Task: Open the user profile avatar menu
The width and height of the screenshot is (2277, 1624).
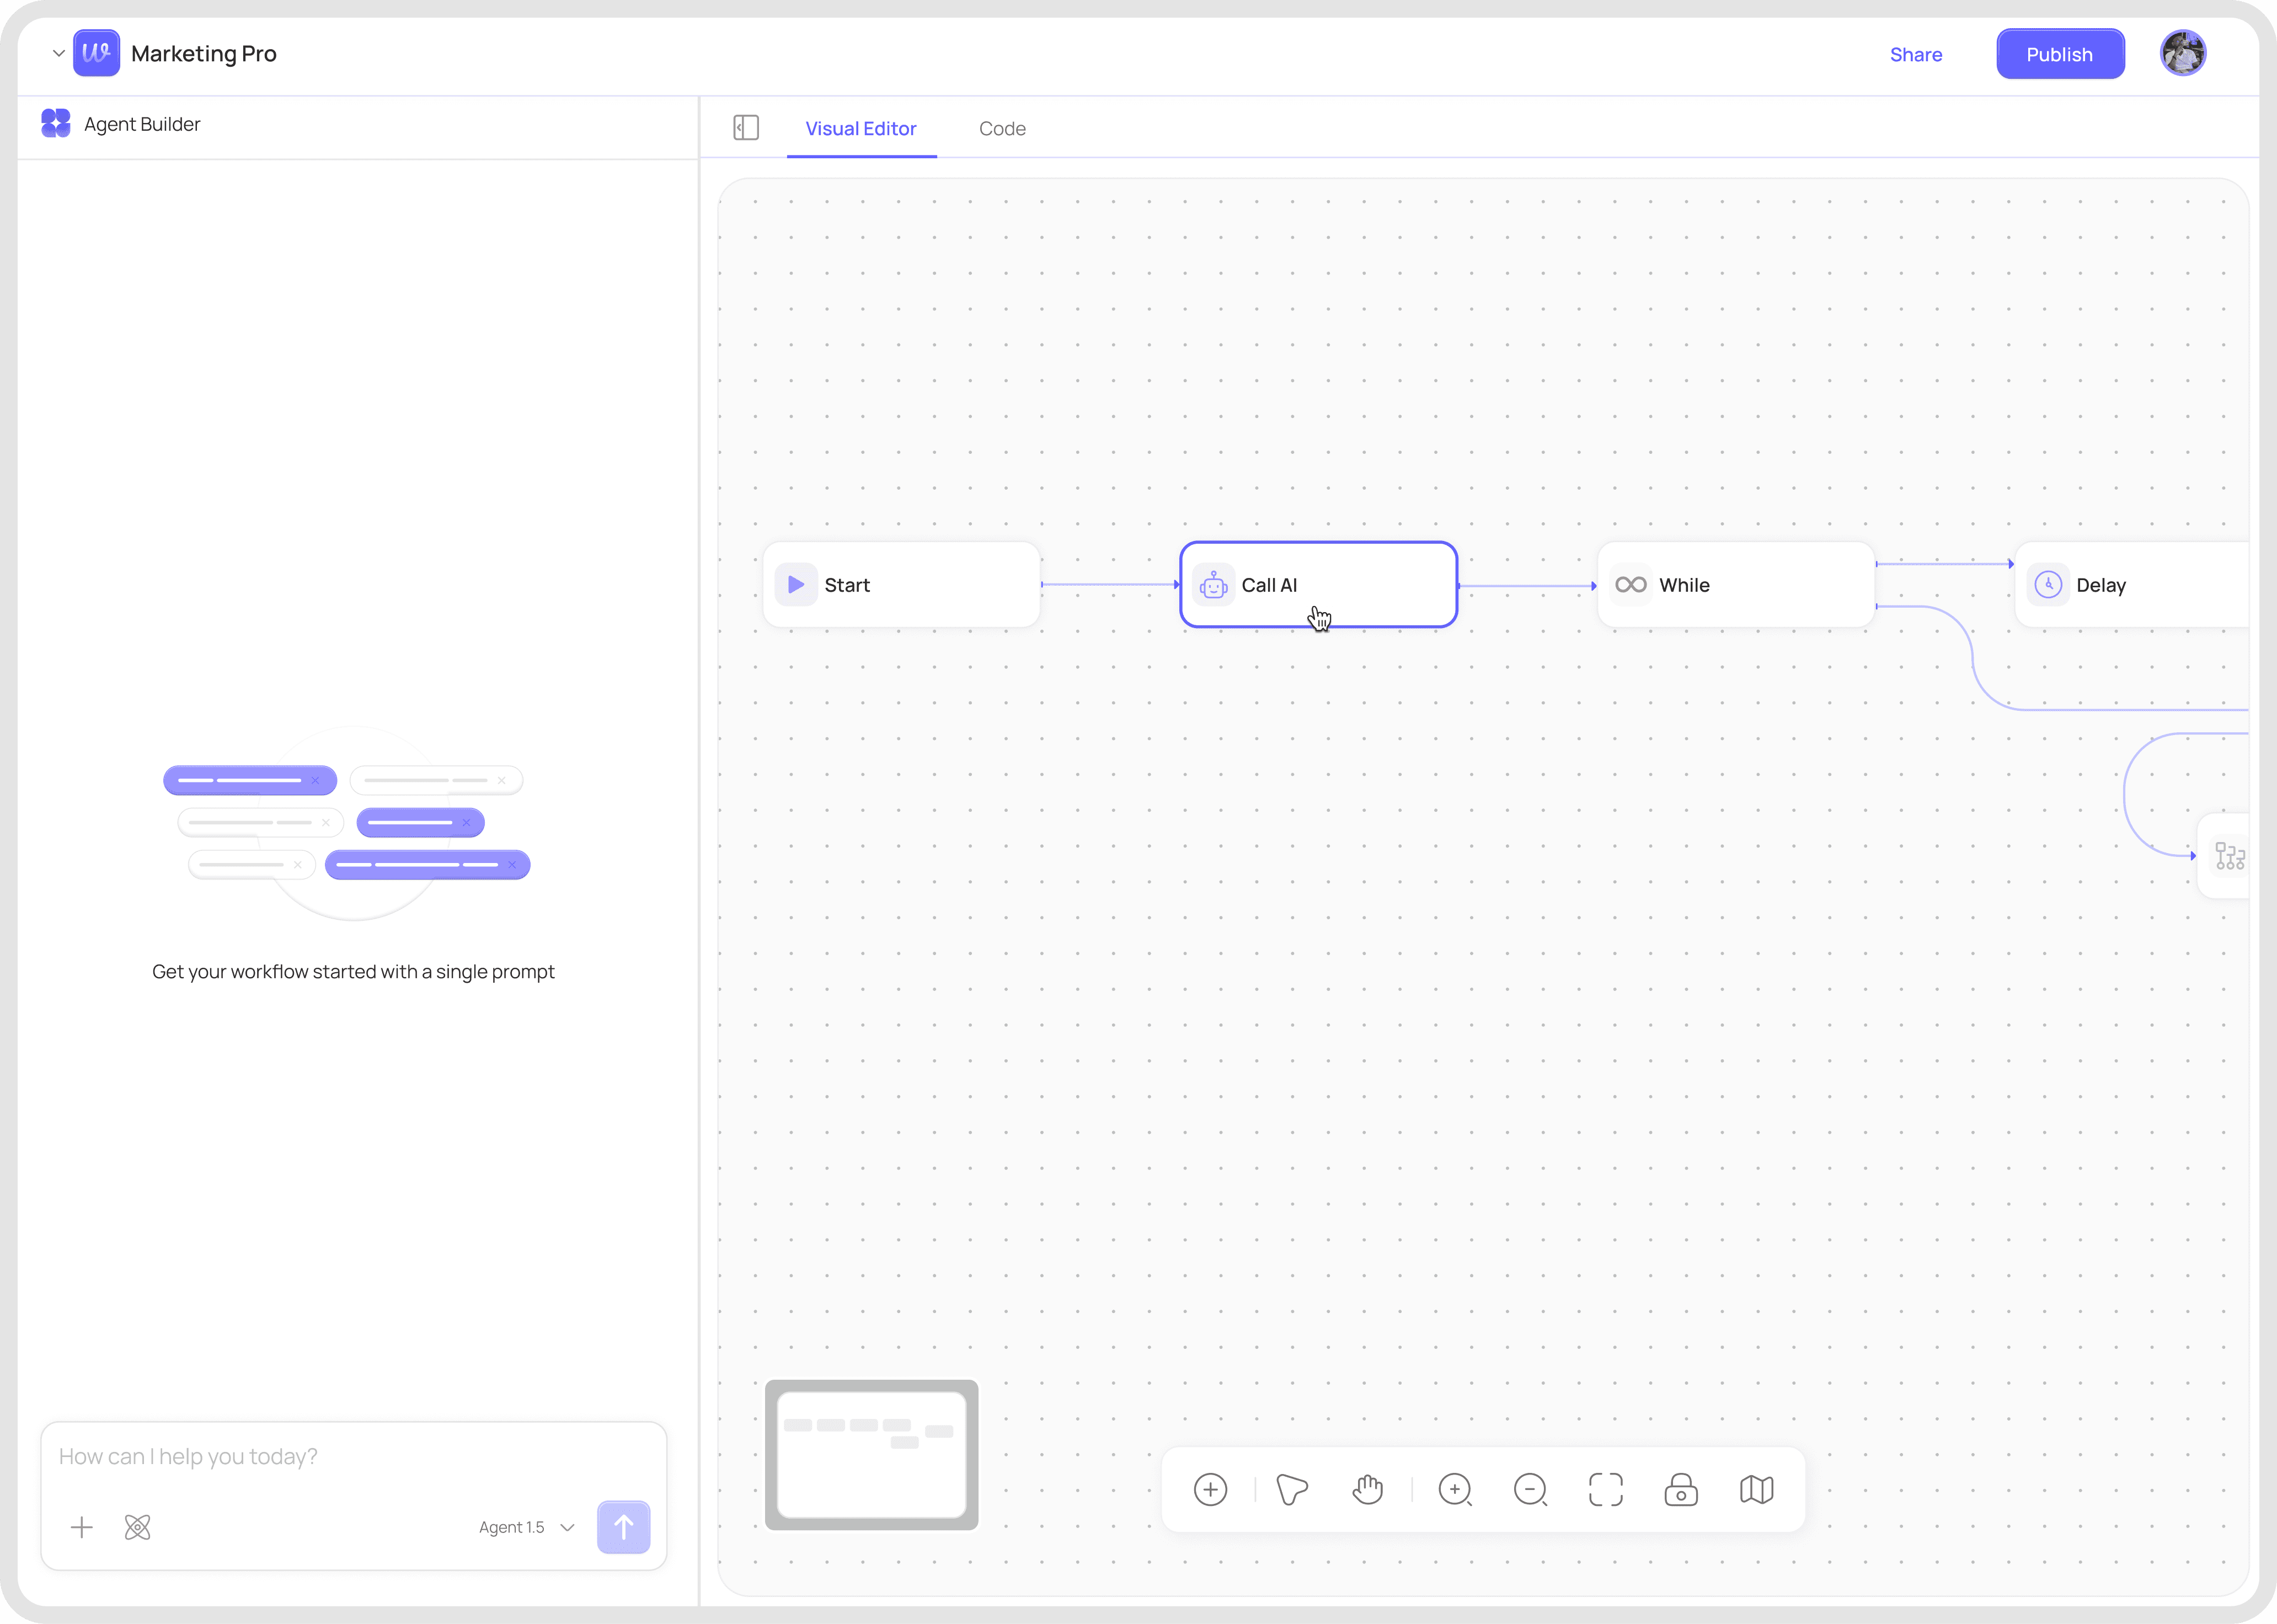Action: (2182, 53)
